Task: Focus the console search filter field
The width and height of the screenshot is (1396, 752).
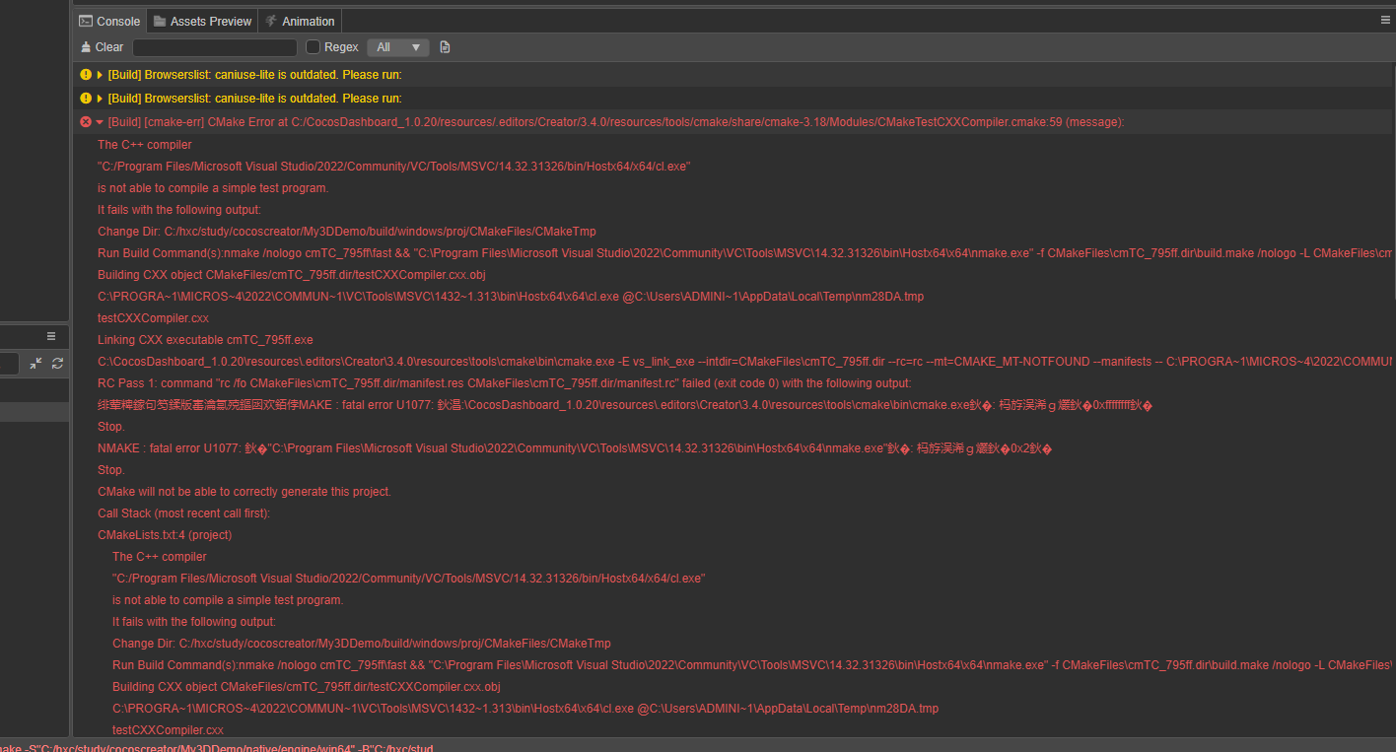Action: pyautogui.click(x=215, y=47)
